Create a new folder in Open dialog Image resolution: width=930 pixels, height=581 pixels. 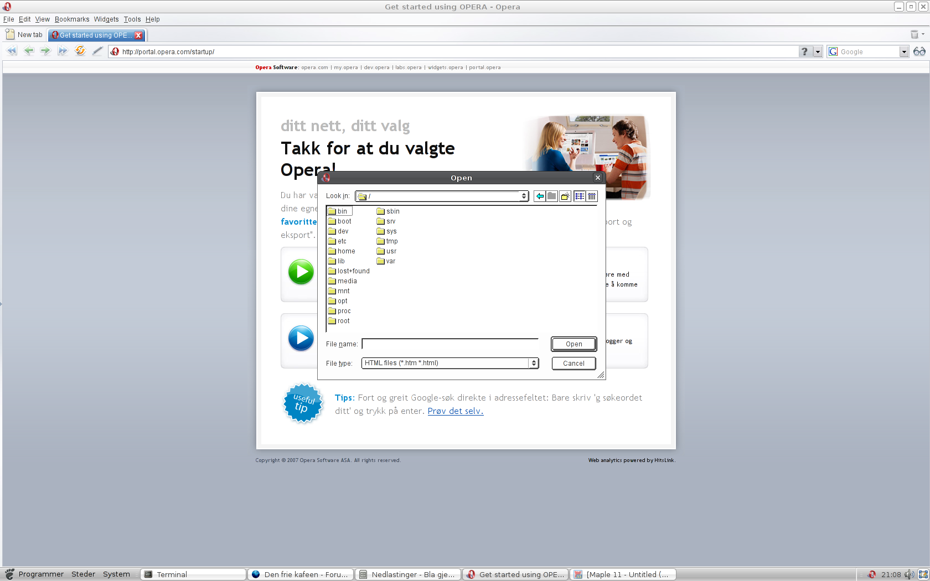565,196
